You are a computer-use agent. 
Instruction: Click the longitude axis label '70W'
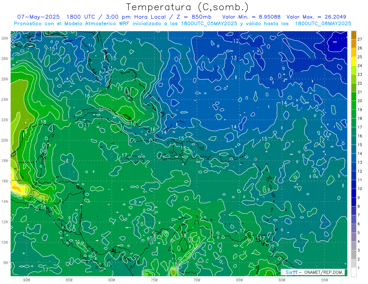(197, 280)
